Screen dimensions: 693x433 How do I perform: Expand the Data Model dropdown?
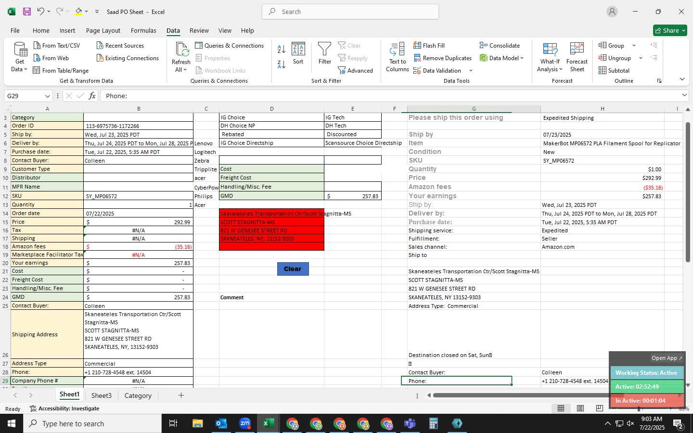click(x=522, y=58)
